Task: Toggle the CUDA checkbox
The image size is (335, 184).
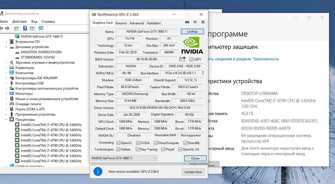Action: [x=138, y=143]
